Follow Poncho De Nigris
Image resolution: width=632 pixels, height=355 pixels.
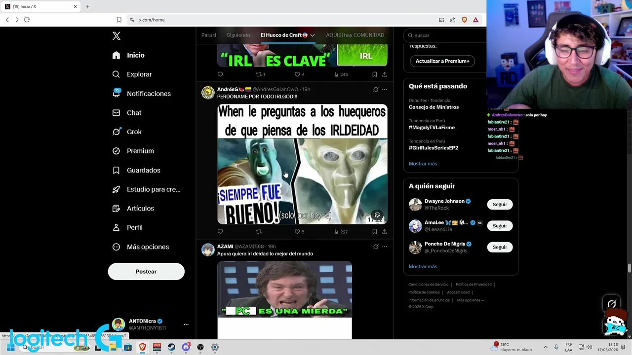[x=500, y=247]
